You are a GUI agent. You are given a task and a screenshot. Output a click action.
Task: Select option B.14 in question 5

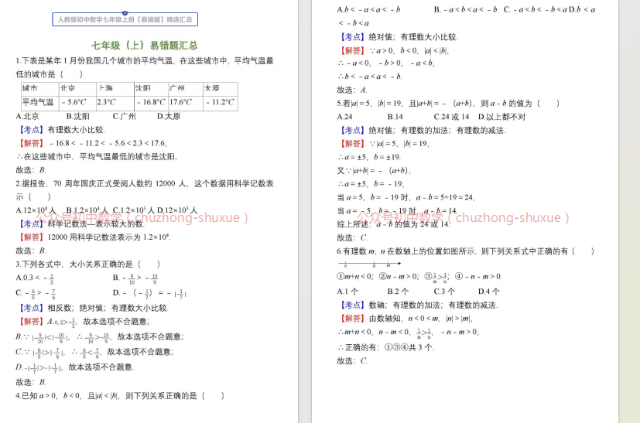tap(395, 117)
